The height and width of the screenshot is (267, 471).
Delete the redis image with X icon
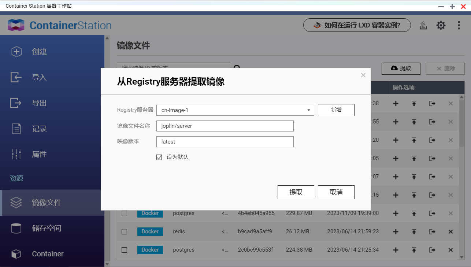451,231
